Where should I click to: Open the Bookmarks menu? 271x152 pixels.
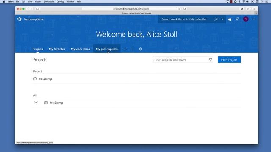click(49, 2)
